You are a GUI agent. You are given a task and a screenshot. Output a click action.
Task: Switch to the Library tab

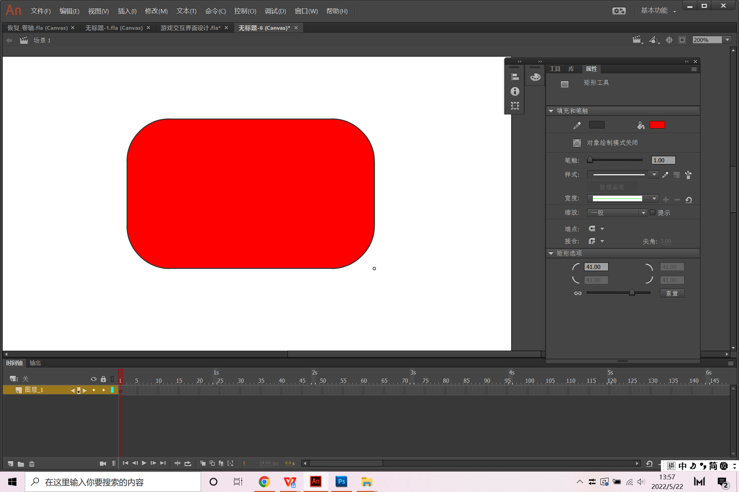[x=571, y=69]
